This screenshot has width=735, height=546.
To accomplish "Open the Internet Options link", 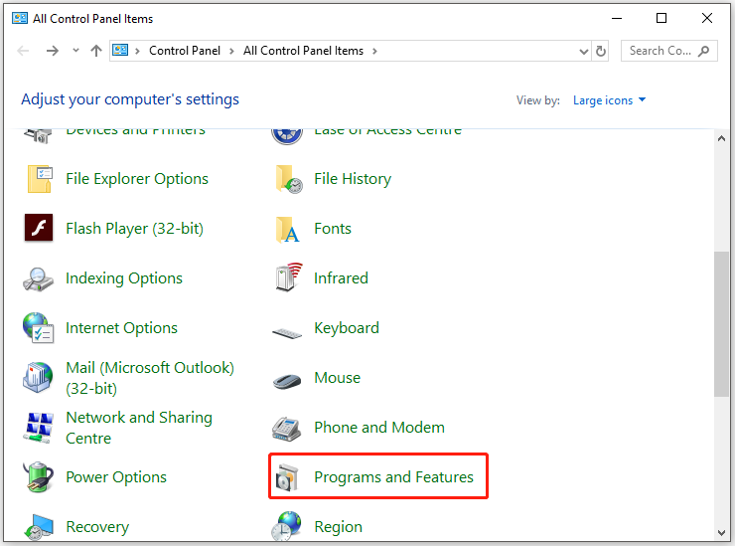I will click(121, 327).
